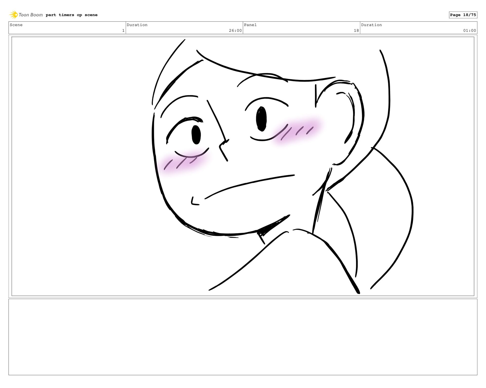Click the panel duration value '01:00'
The image size is (486, 388).
click(x=470, y=31)
